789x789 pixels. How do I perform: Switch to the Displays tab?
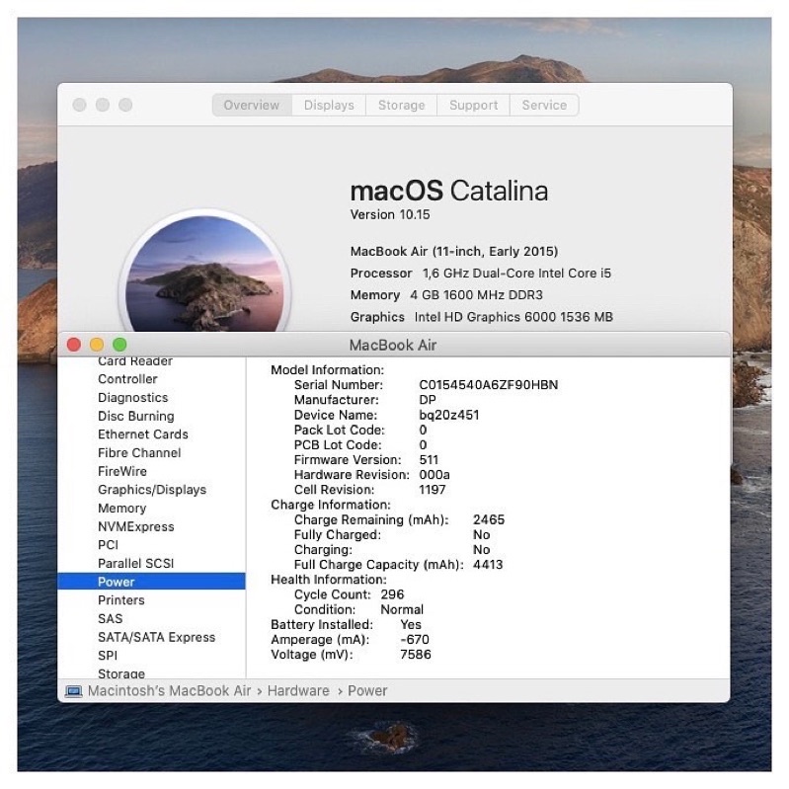coord(329,106)
